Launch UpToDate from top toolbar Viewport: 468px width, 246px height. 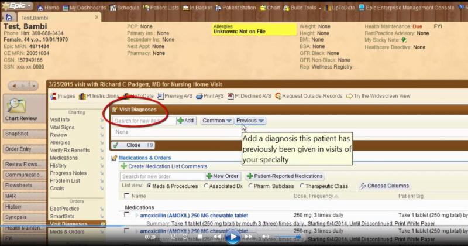(x=340, y=8)
